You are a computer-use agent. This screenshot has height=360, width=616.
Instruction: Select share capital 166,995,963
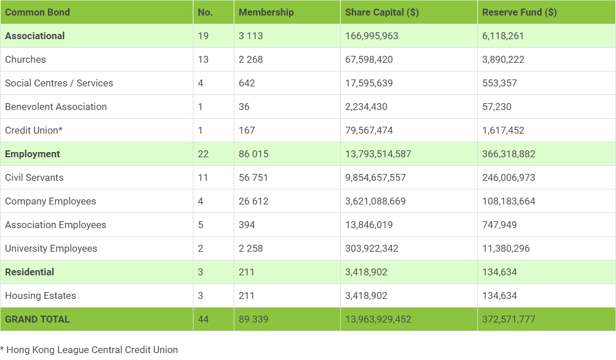[372, 36]
